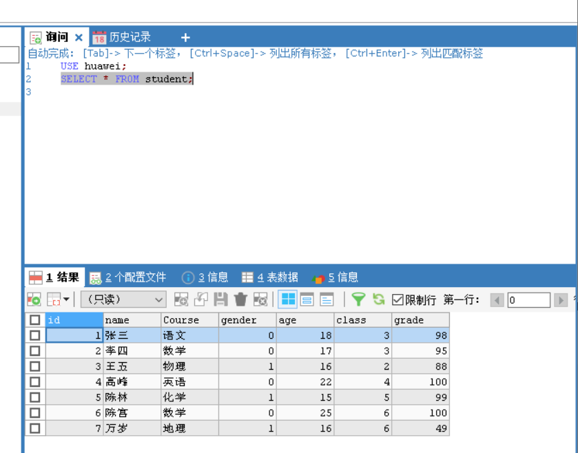Click the delete row trash icon

240,299
